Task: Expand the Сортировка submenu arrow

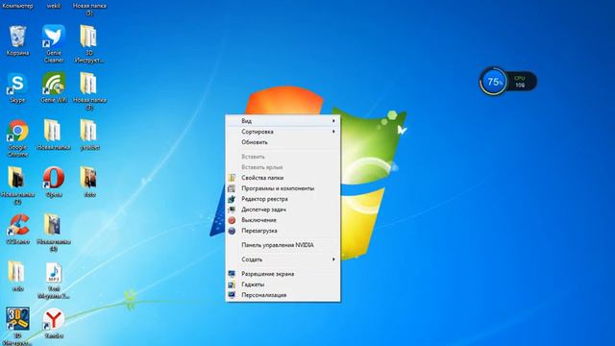Action: click(333, 132)
